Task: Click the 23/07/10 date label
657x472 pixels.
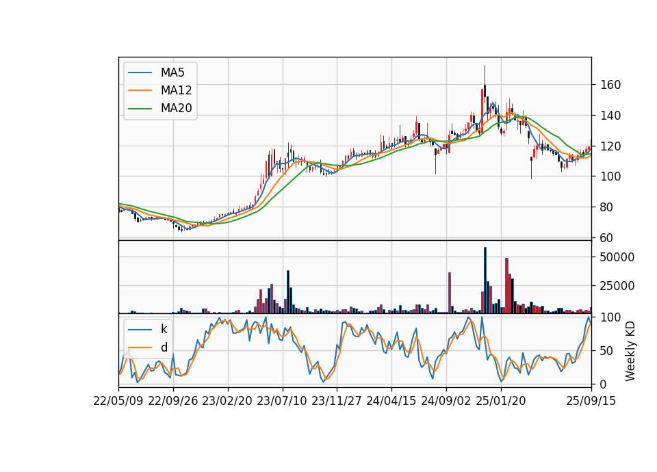Action: (282, 401)
